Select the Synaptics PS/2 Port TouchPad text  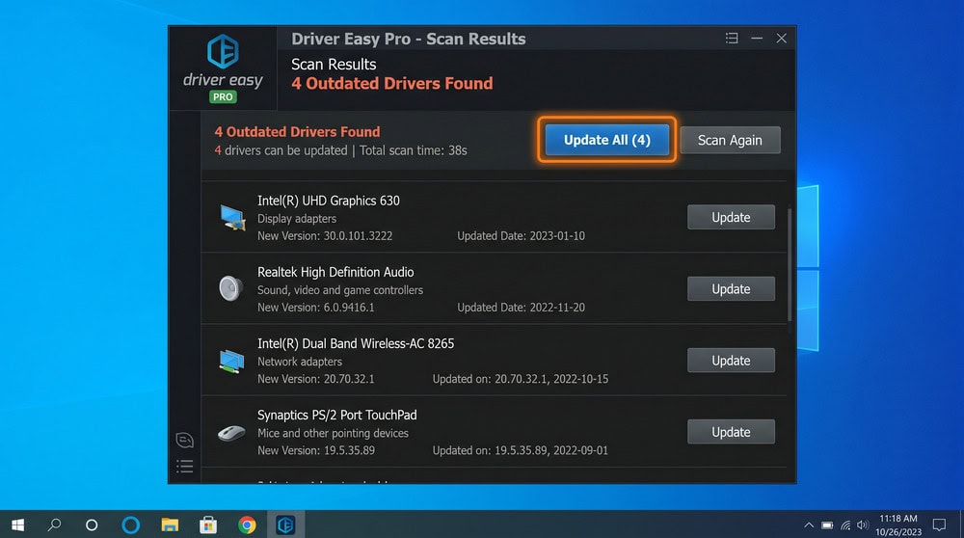[336, 415]
